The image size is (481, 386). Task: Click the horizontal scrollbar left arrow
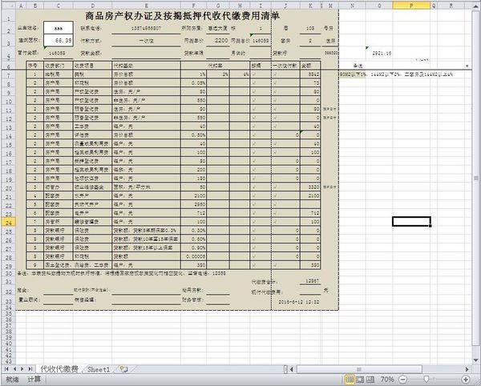click(x=292, y=369)
